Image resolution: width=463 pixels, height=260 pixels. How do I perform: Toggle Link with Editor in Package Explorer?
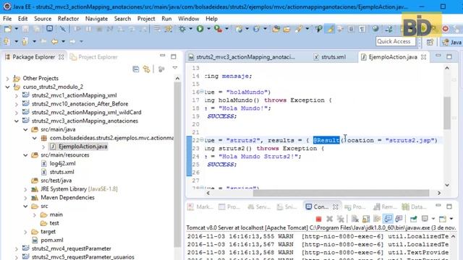click(146, 69)
